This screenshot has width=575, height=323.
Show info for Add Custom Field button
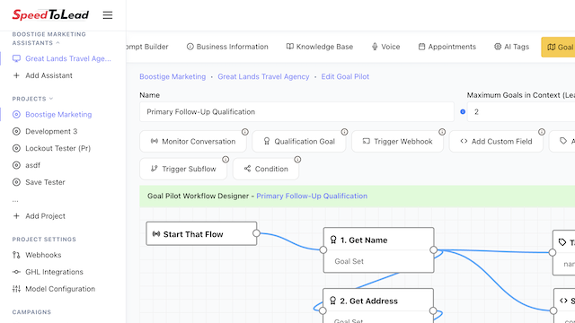click(542, 132)
